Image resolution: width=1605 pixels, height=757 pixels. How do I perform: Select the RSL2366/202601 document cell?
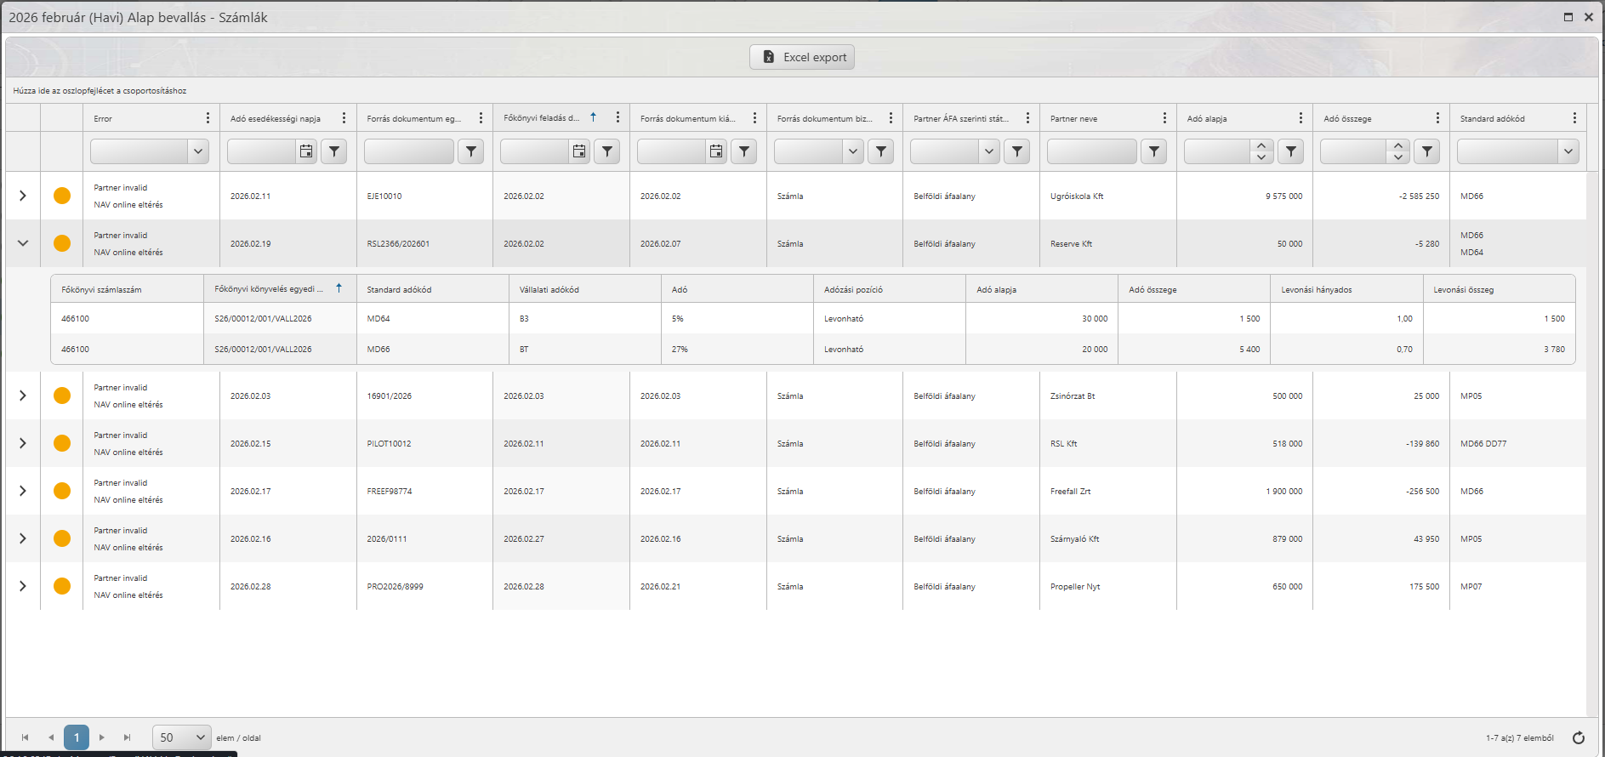424,243
